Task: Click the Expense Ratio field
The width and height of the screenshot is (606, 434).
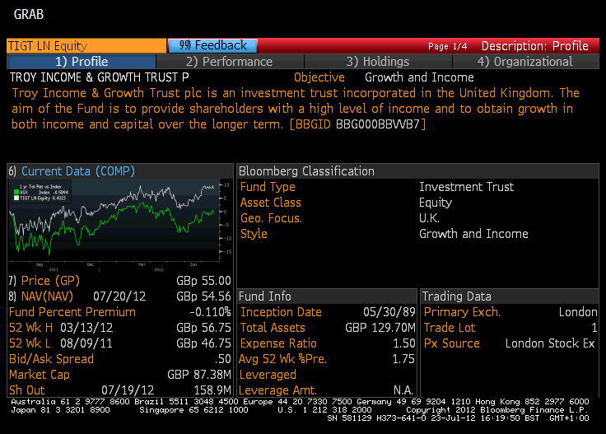Action: click(328, 343)
